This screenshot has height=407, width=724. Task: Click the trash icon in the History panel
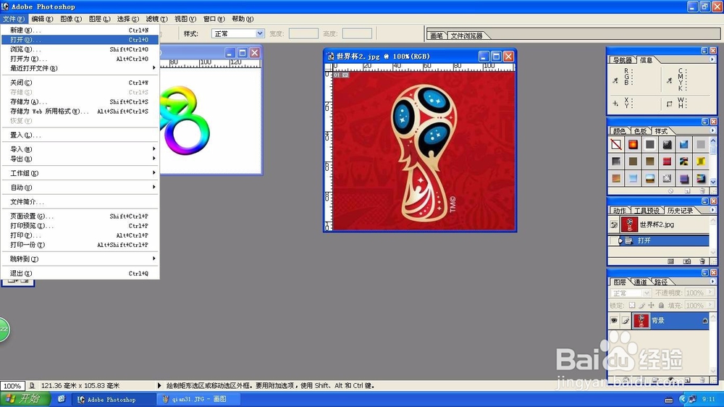(702, 261)
